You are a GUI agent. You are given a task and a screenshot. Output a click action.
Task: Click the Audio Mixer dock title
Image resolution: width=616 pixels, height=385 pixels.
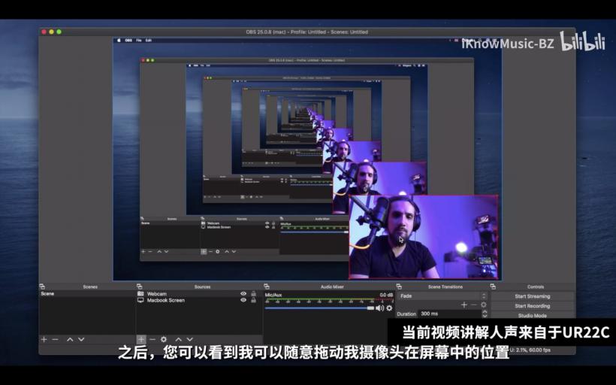click(x=332, y=286)
